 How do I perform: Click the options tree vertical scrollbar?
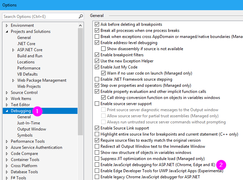(x=80, y=81)
